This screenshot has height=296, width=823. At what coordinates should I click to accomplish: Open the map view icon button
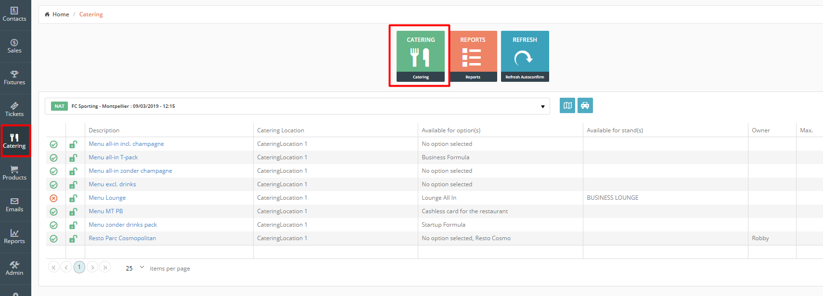click(567, 105)
